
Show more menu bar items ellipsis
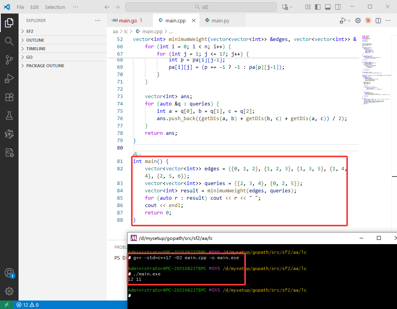75,7
